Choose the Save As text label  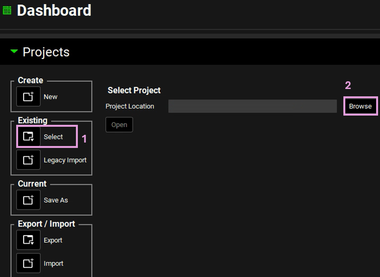56,200
